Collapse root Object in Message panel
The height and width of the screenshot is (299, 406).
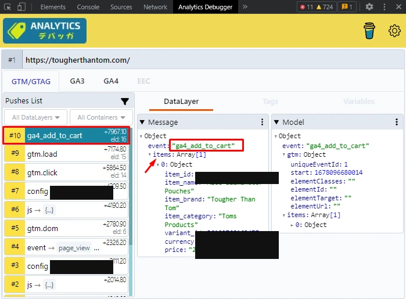coord(141,136)
